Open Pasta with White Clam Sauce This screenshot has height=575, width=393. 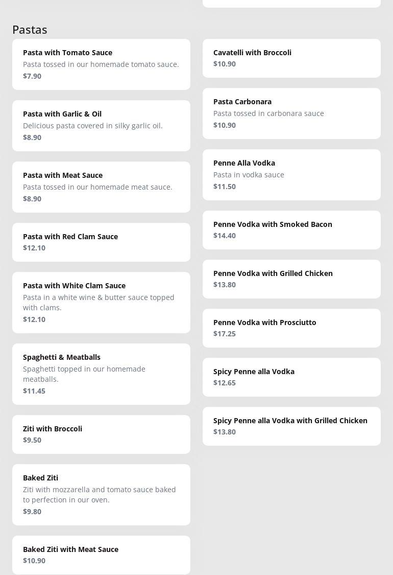point(101,303)
